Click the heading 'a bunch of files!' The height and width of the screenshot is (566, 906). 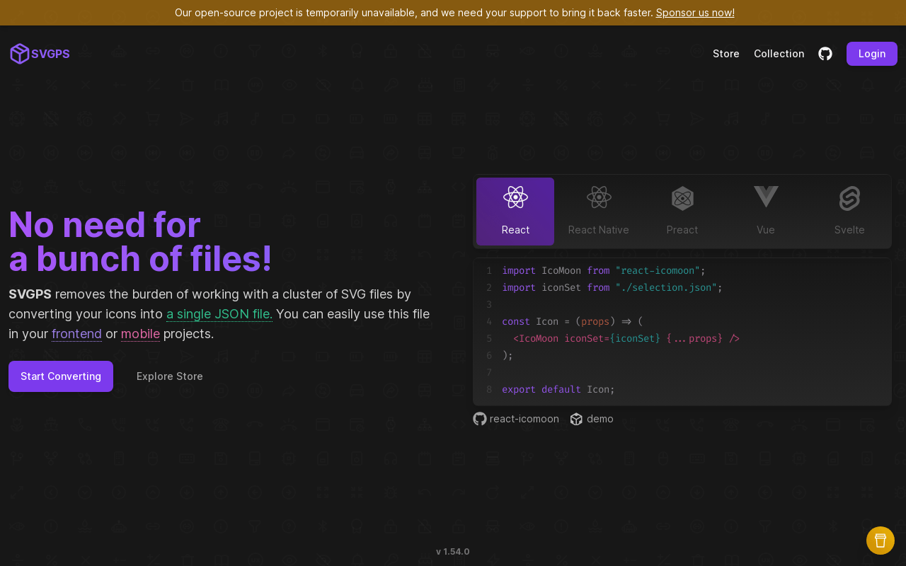pos(140,259)
